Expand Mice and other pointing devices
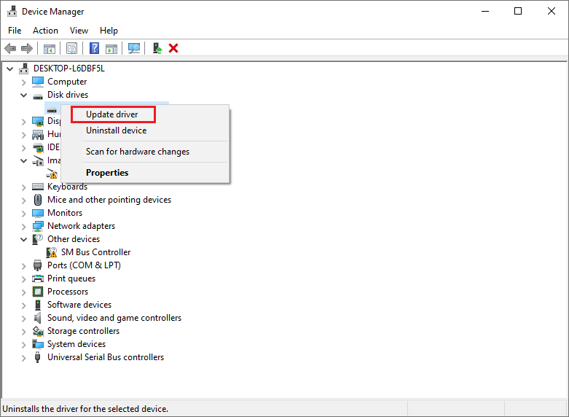This screenshot has height=417, width=569. 23,200
